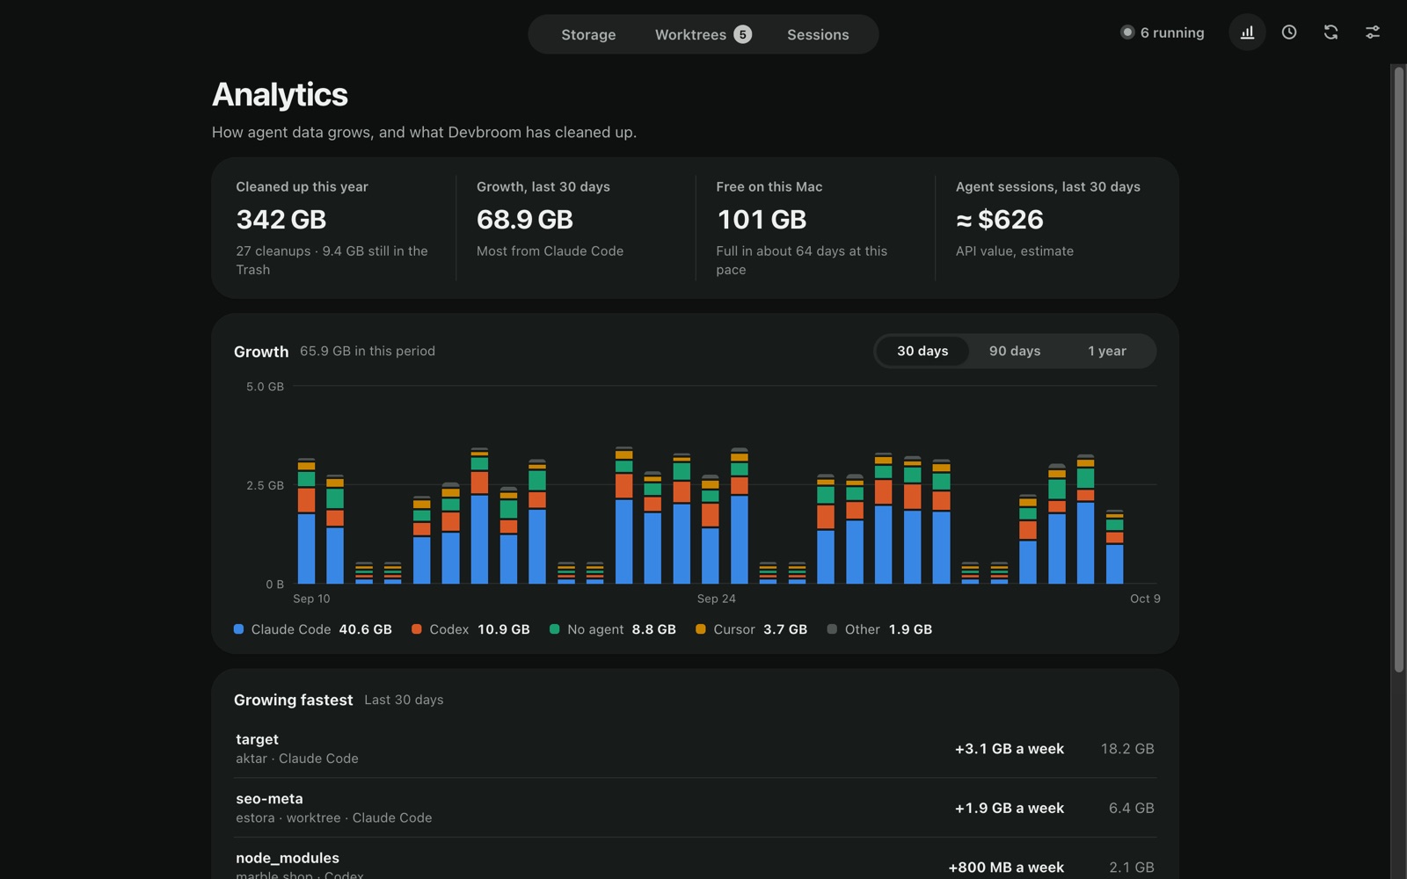Image resolution: width=1407 pixels, height=879 pixels.
Task: Click the Cursor yellow legend swatch
Action: 701,629
